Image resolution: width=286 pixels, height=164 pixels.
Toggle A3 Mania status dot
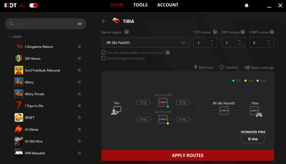coord(79,129)
